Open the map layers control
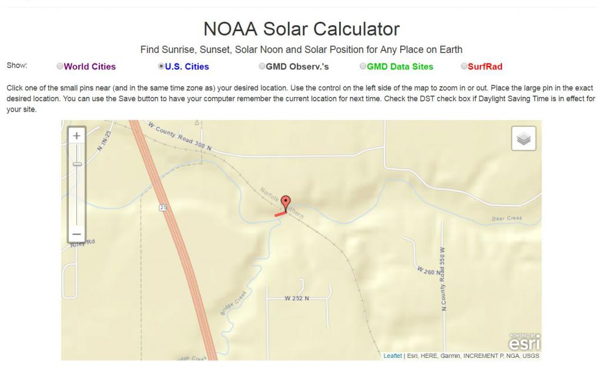602x372 pixels. (x=523, y=138)
